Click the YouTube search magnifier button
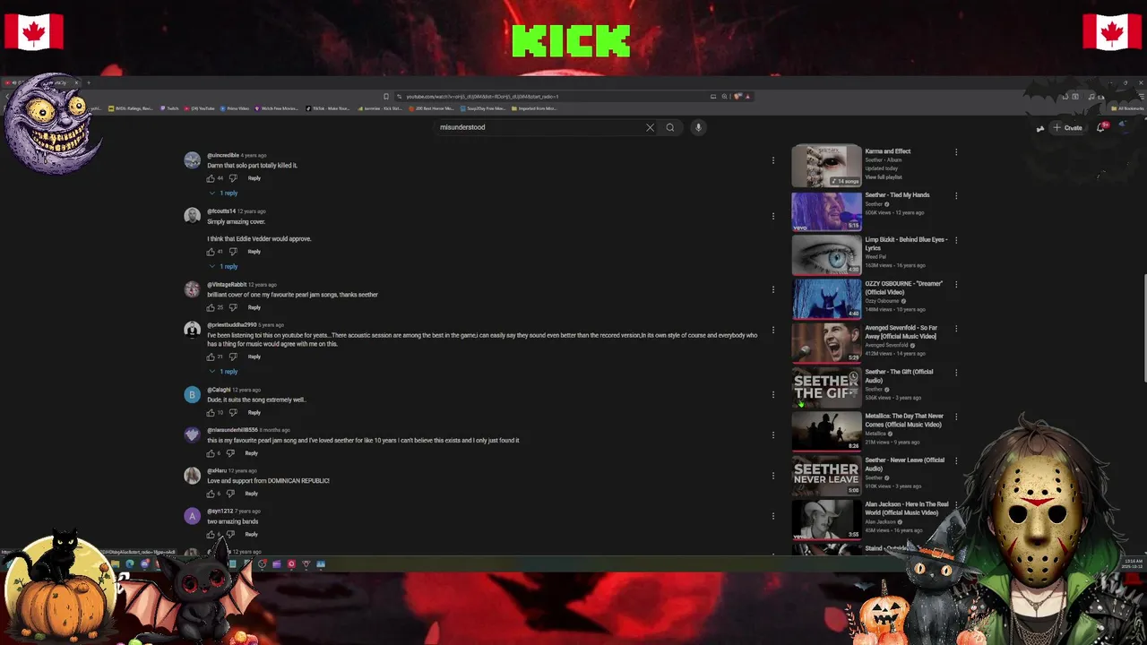 point(669,127)
